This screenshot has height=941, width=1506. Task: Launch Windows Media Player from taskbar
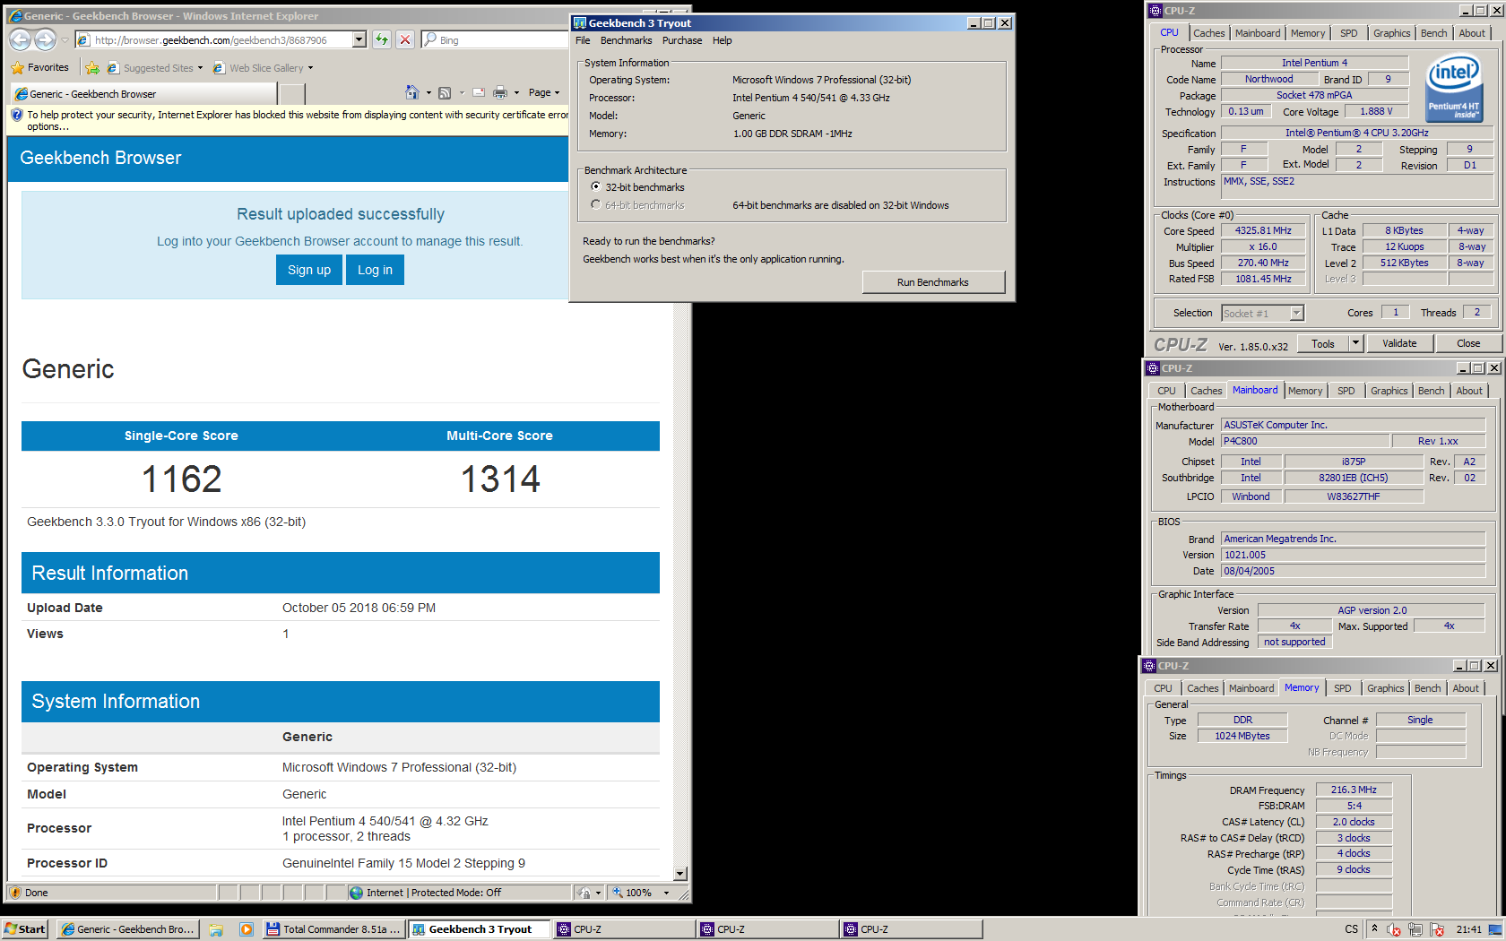click(247, 929)
